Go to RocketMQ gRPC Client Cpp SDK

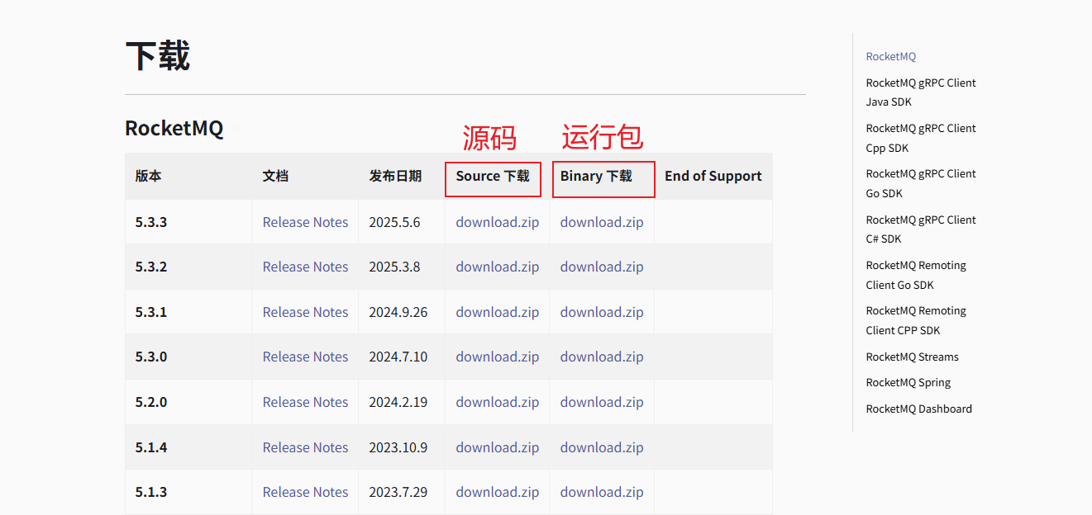pyautogui.click(x=921, y=138)
